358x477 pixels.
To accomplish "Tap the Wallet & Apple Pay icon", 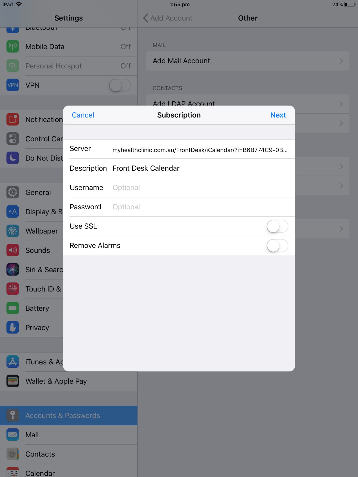I will (12, 381).
